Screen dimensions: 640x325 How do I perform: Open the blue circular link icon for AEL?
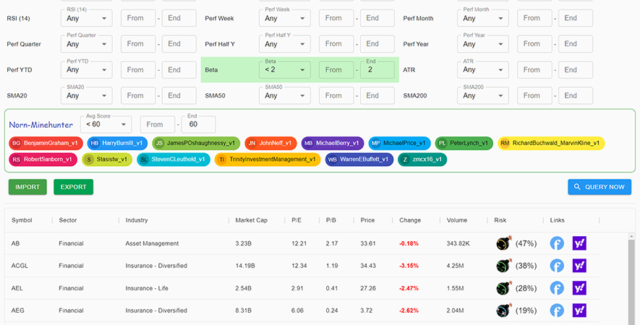(x=557, y=288)
